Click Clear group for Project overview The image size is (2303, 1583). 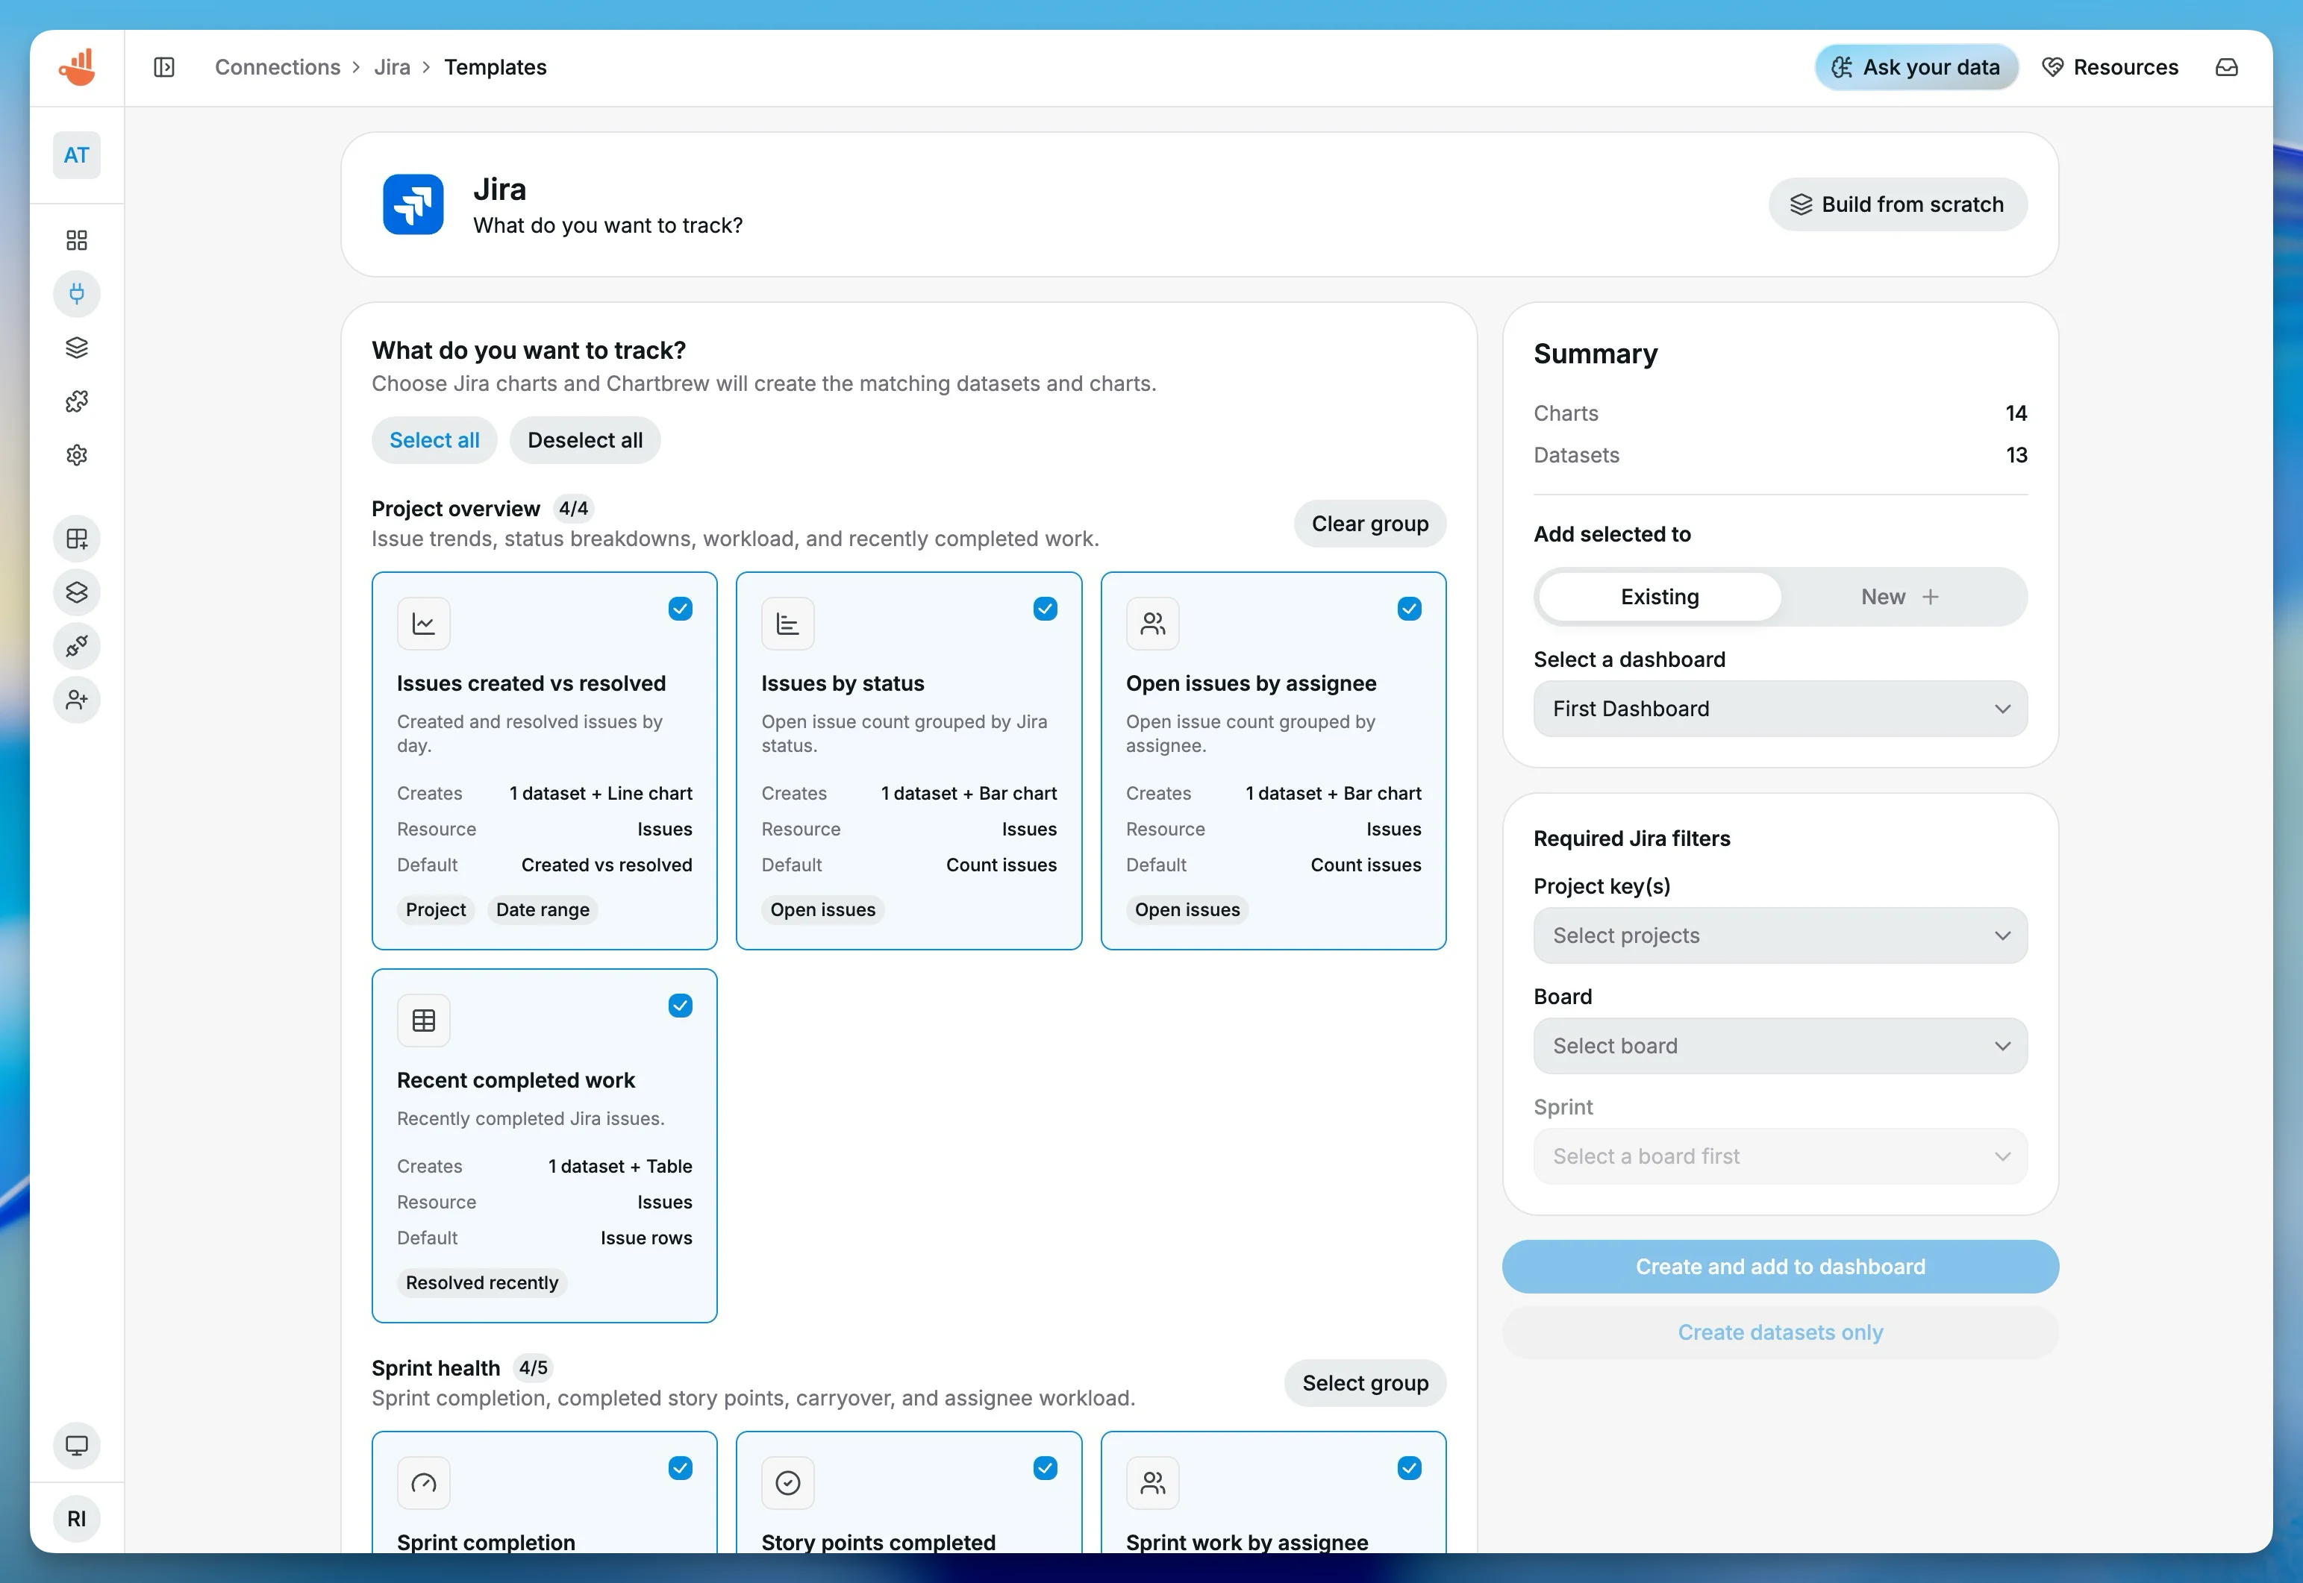(1369, 524)
